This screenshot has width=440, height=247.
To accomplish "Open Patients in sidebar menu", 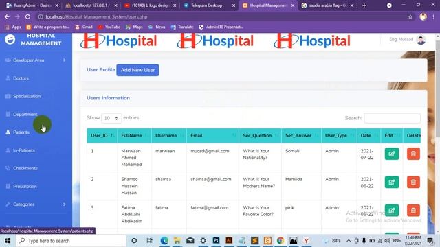I will [21, 132].
